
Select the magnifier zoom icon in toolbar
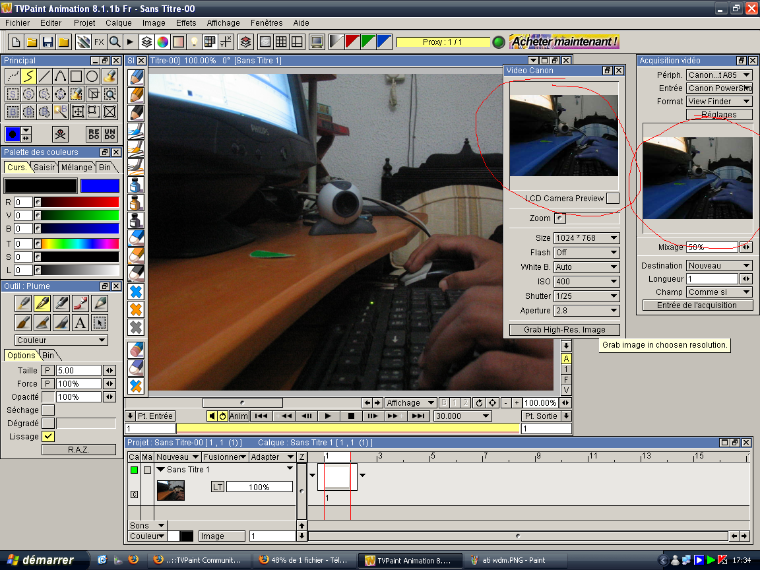pyautogui.click(x=115, y=42)
